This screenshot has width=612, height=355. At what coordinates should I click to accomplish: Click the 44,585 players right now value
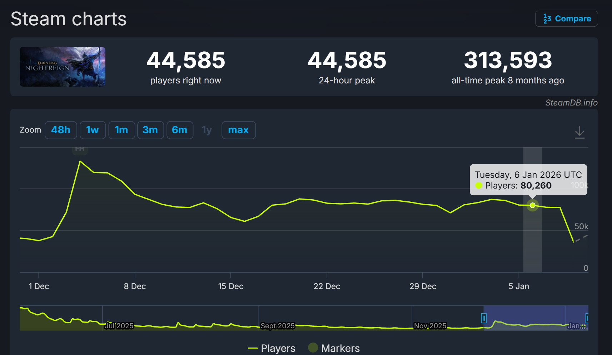point(186,60)
